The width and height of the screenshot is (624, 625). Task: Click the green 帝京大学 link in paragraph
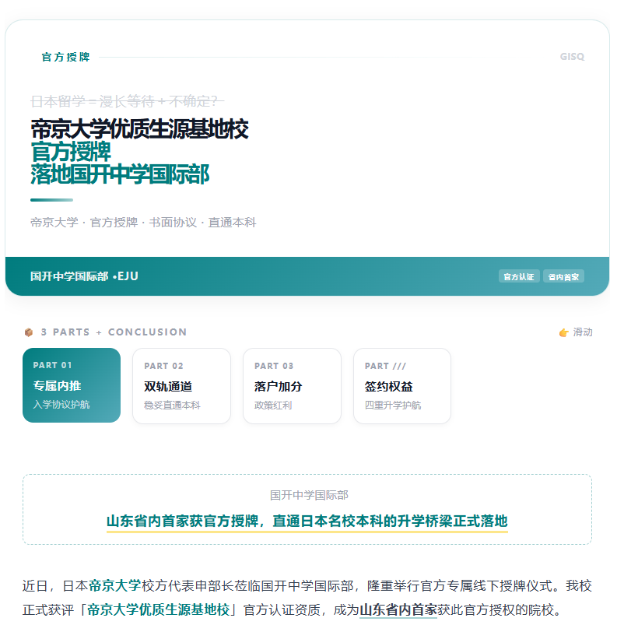pos(114,585)
